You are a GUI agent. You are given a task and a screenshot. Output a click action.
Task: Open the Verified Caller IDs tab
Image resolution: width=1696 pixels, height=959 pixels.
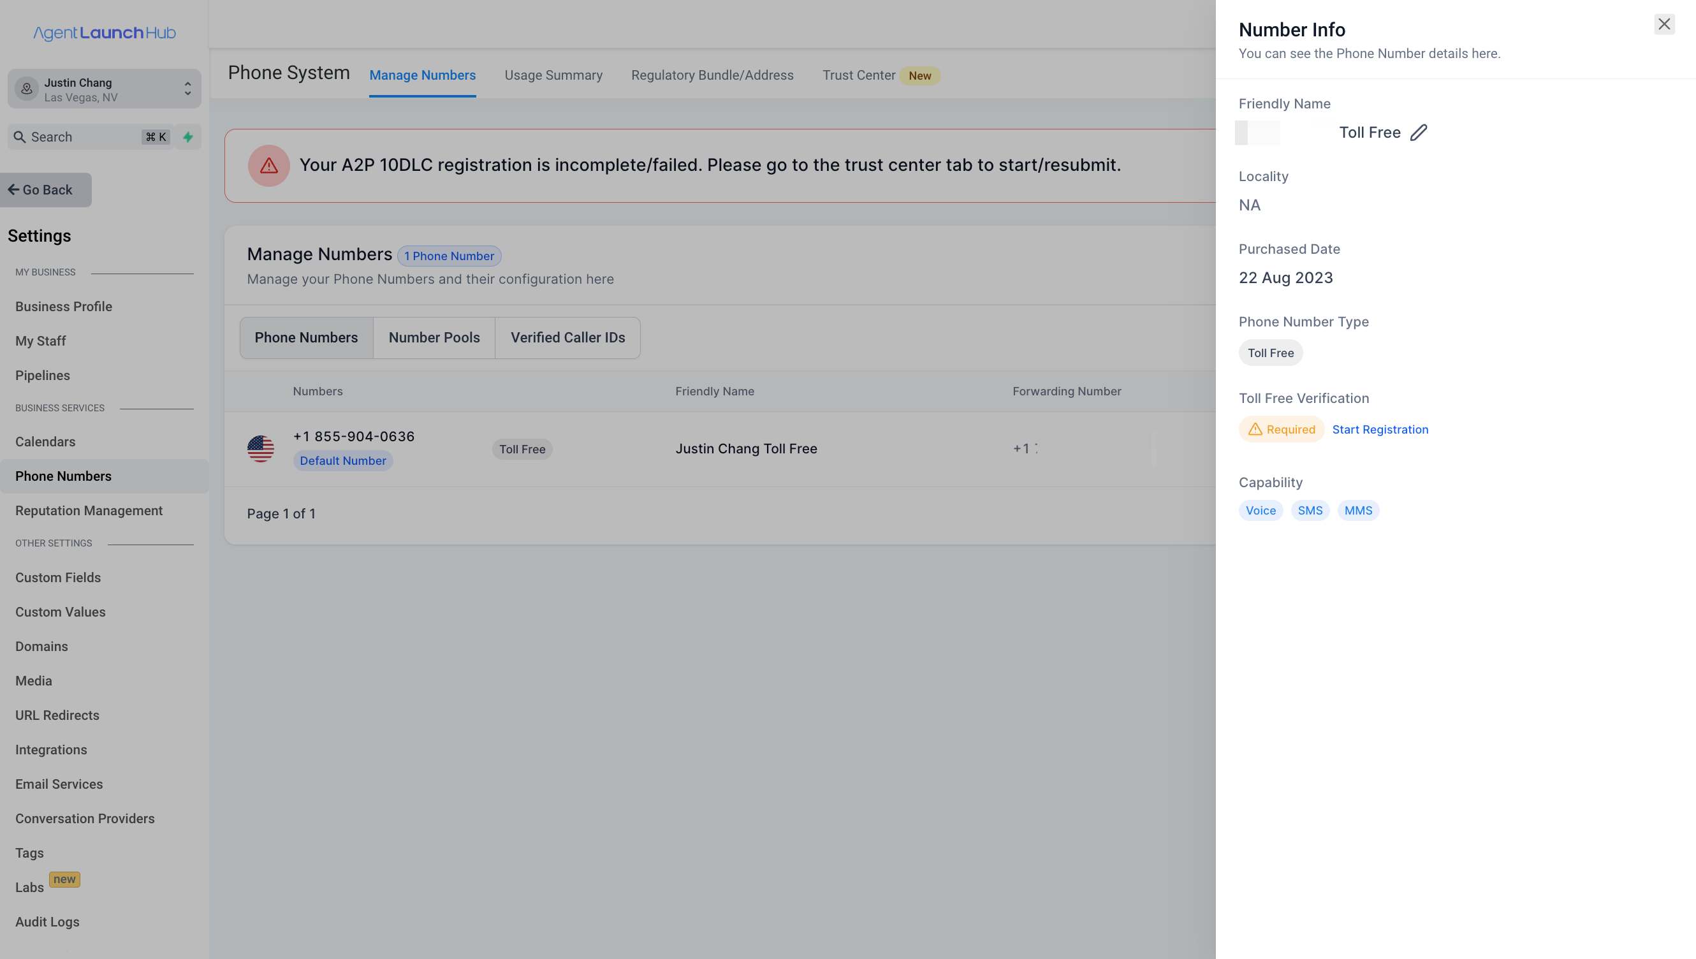567,337
